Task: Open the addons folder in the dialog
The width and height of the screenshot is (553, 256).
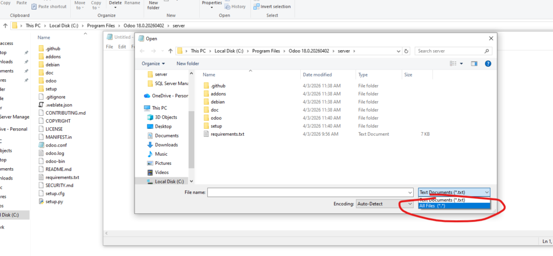Action: pos(218,94)
